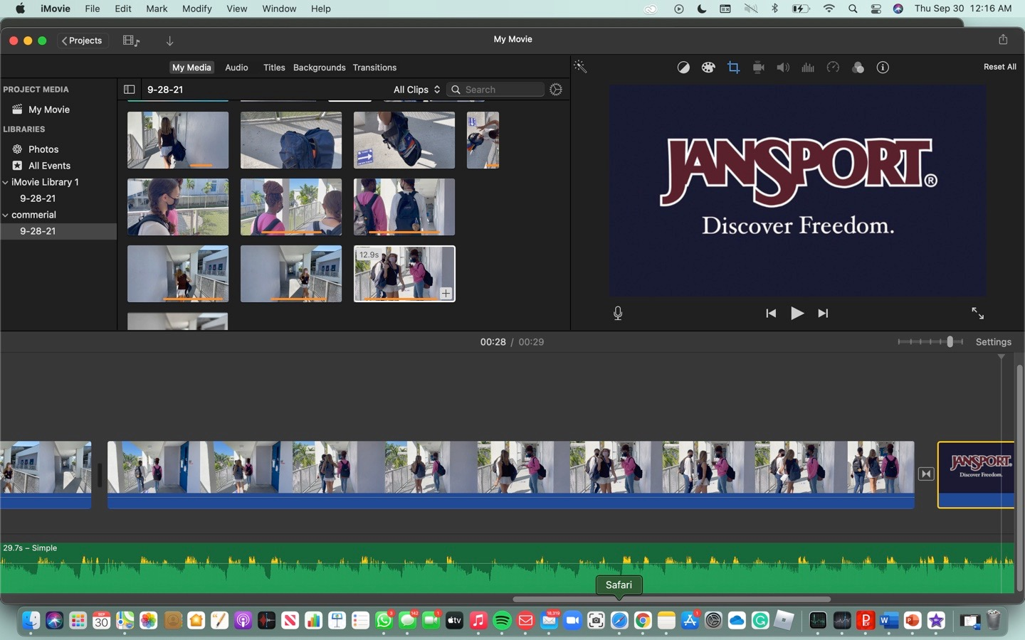Adjust the timeline zoom slider
Viewport: 1025px width, 640px height.
(950, 342)
